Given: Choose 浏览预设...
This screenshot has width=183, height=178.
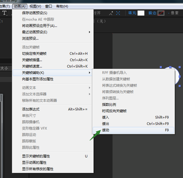Looking at the screenshot, I should click(x=53, y=39).
